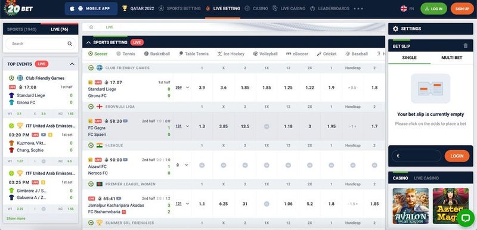The height and width of the screenshot is (230, 477).
Task: Select the eSoccer sport filter
Action: [297, 54]
